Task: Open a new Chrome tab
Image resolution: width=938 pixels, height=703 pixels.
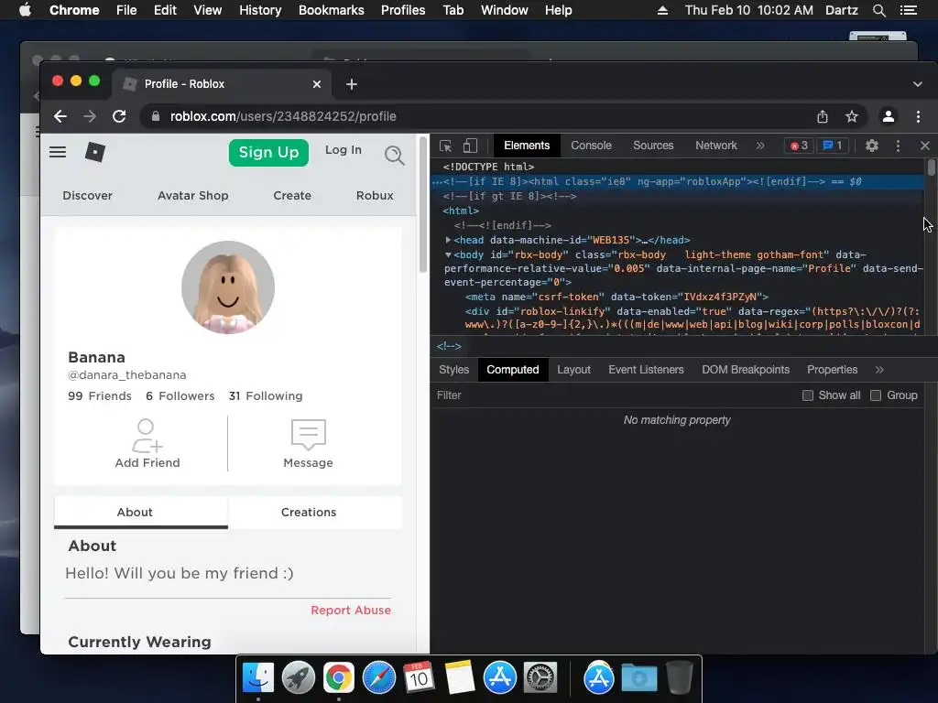Action: pos(352,84)
